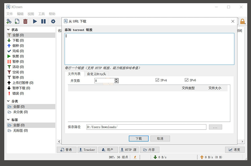The width and height of the screenshot is (251, 166).
Task: Collapse the 状态 section in sidebar
Action: coord(8,30)
